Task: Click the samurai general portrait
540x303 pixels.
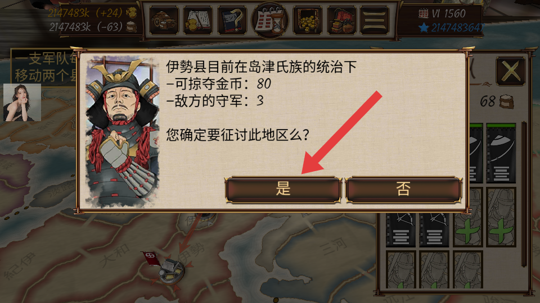Action: 122,132
